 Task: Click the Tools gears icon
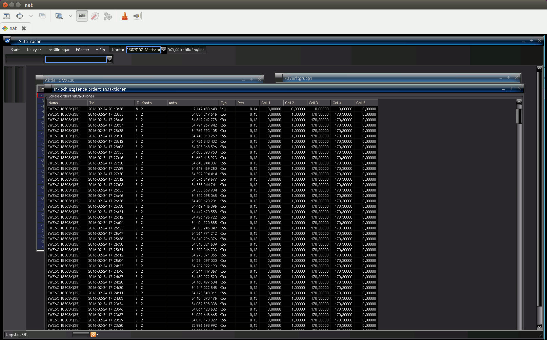[108, 16]
